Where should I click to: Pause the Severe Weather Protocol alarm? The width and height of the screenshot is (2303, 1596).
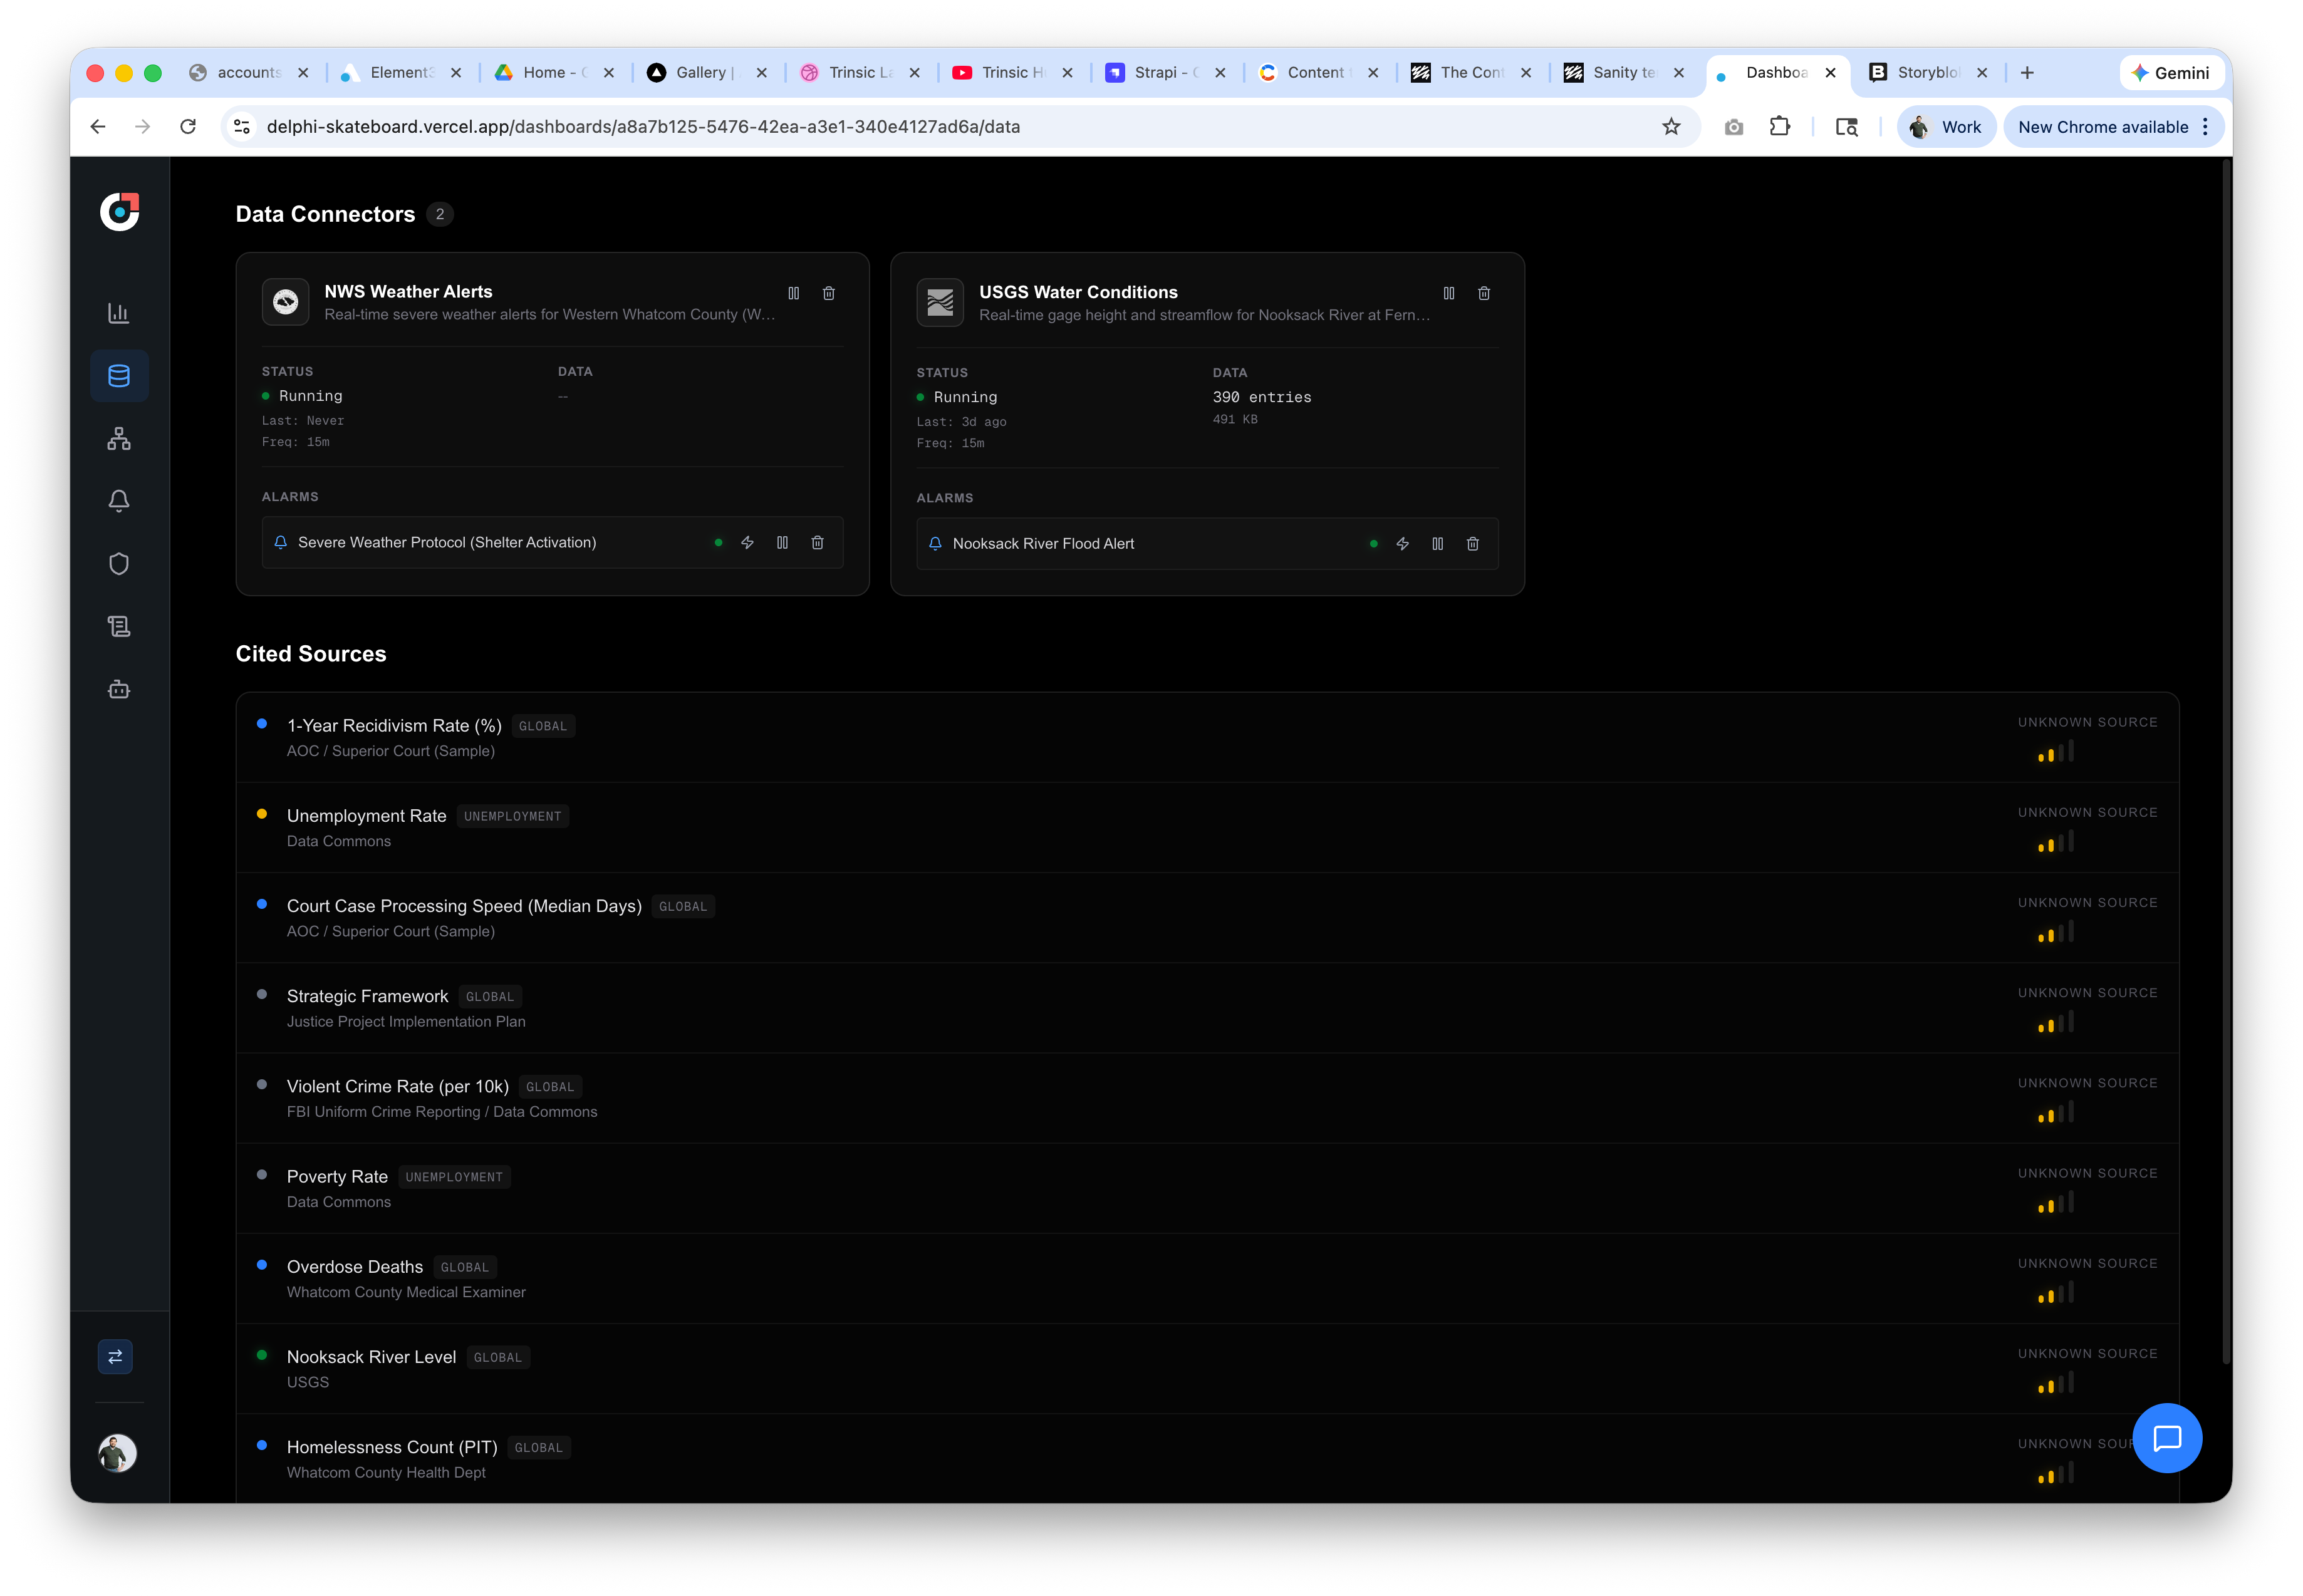[x=782, y=542]
